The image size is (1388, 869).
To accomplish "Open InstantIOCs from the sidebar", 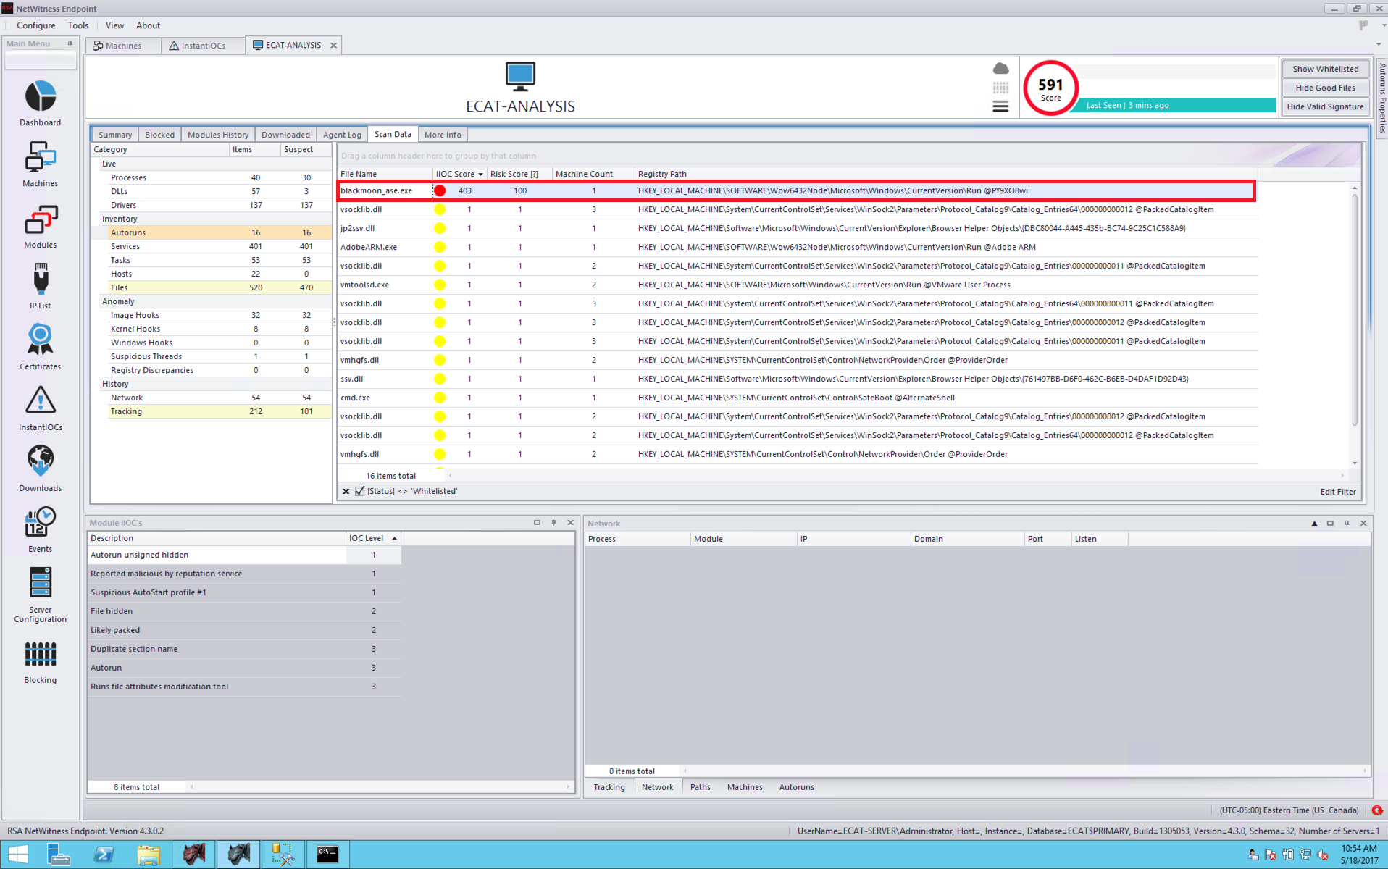I will click(41, 402).
